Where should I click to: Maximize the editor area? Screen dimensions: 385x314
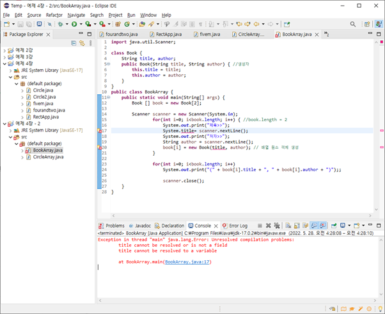tap(379, 34)
